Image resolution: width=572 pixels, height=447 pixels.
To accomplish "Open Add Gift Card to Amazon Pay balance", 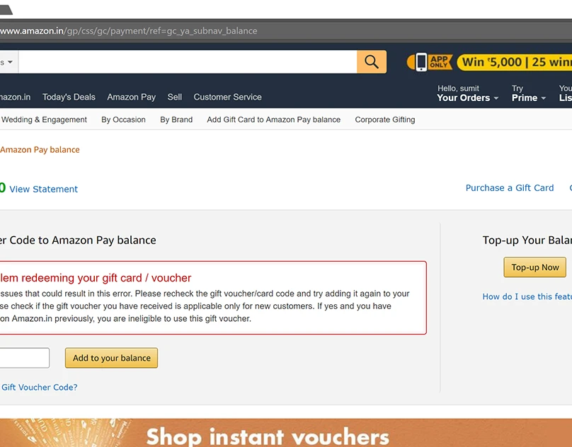I will (273, 120).
